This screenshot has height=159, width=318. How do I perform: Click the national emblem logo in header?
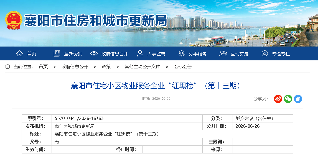click(x=14, y=20)
